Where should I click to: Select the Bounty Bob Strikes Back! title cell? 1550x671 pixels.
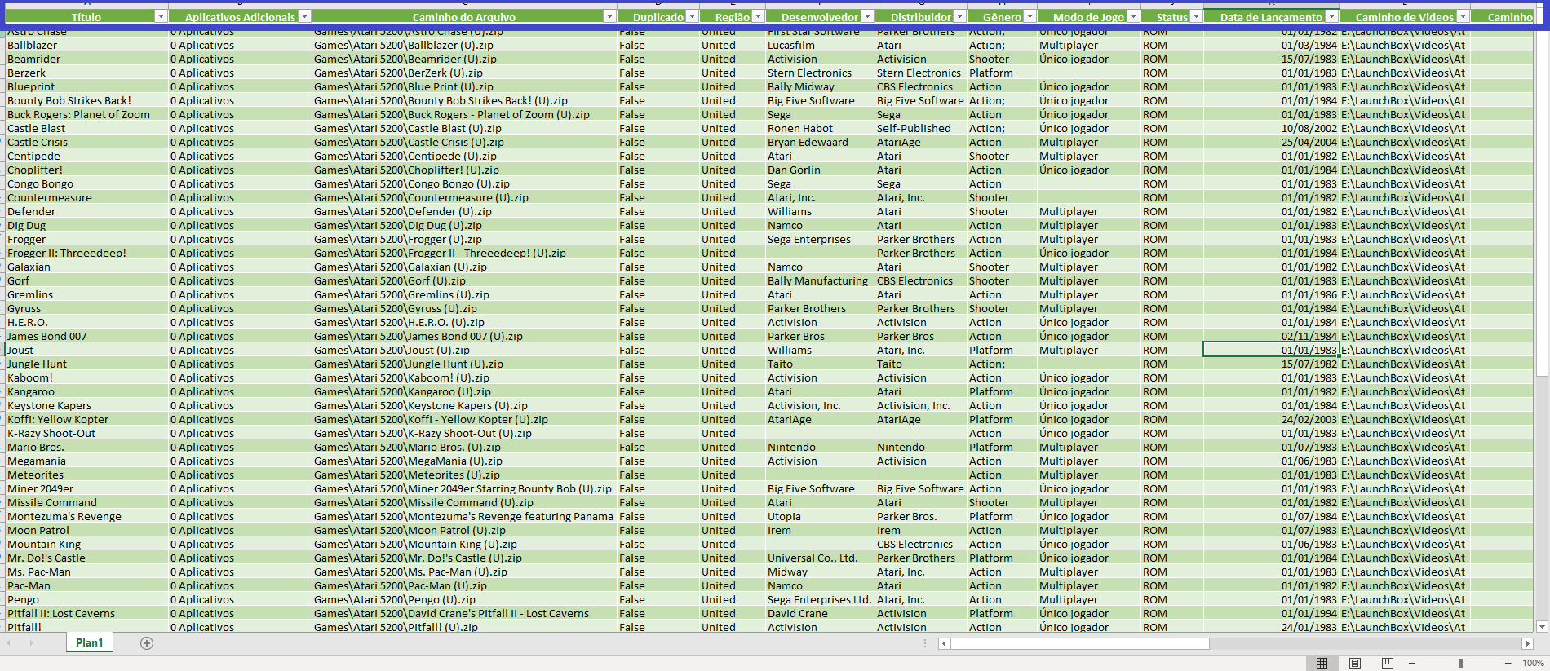(86, 100)
